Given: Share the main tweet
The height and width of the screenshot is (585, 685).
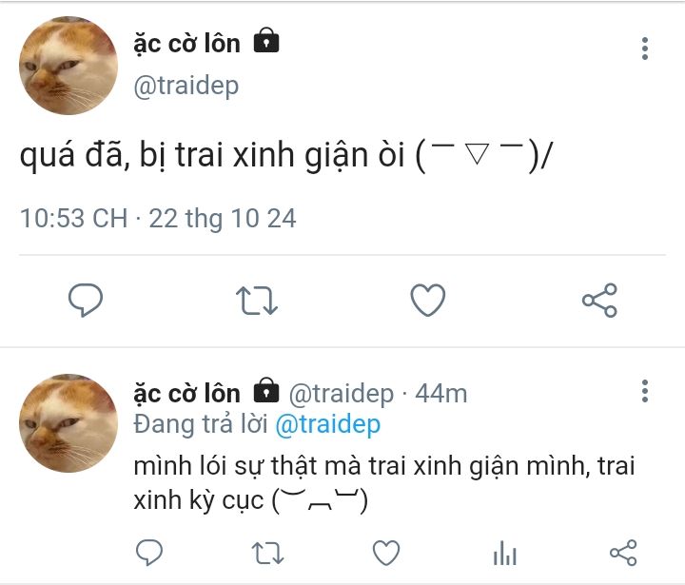Looking at the screenshot, I should pos(599,300).
